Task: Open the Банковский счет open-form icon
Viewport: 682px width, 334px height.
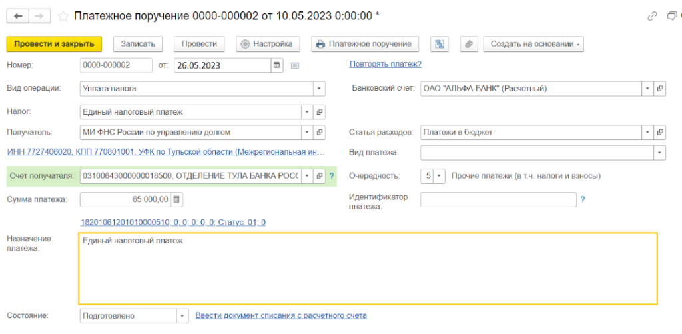Action: click(x=660, y=89)
